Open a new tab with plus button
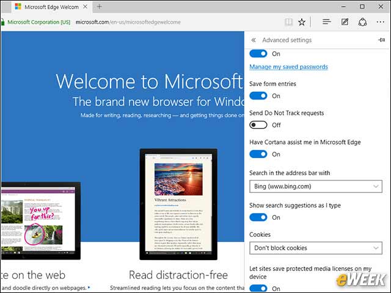Viewport: 391px width, 293px height. (99, 7)
